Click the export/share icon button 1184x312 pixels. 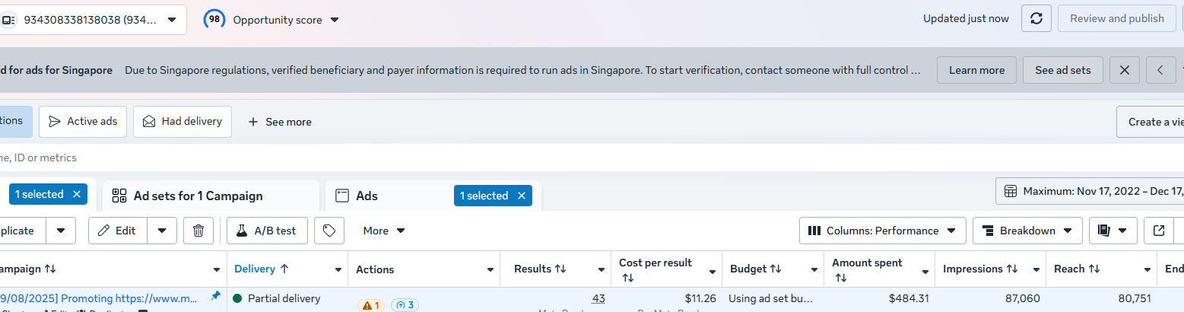point(1159,231)
